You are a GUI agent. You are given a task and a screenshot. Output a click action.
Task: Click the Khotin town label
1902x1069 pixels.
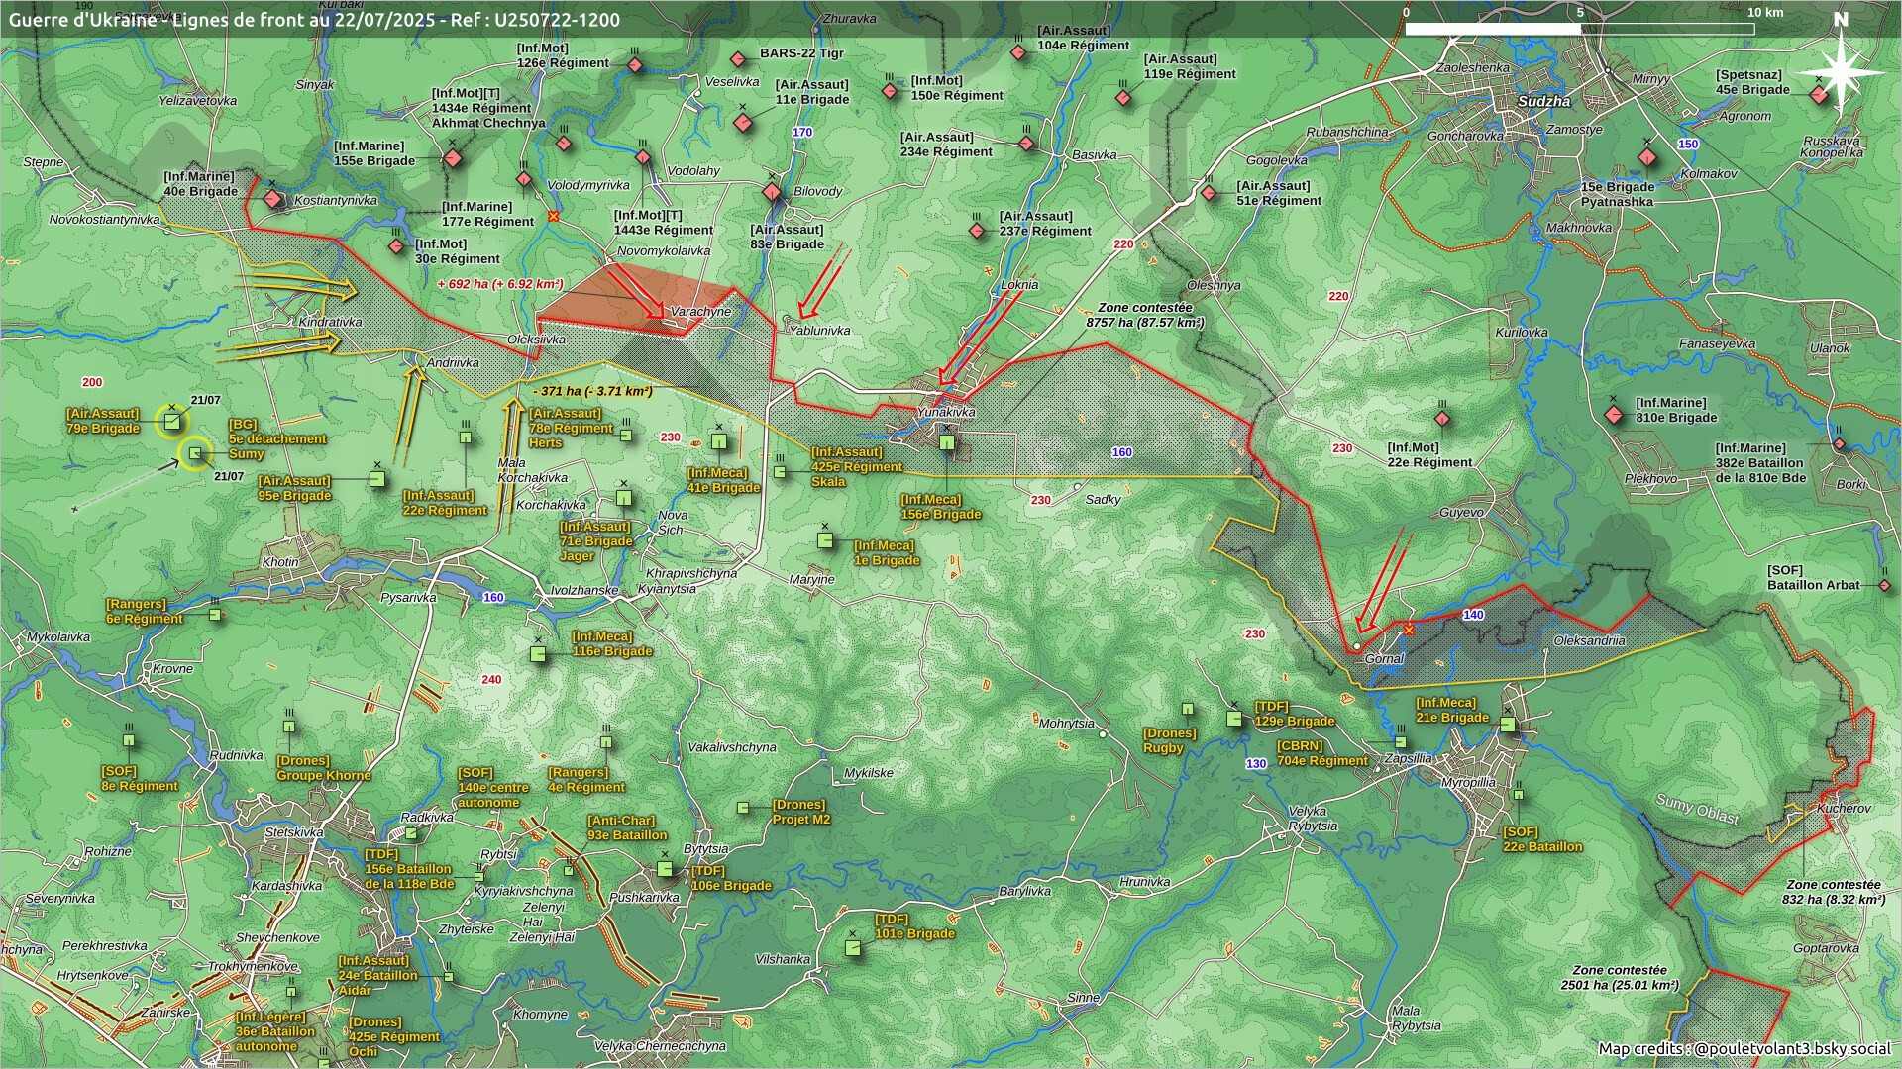pyautogui.click(x=279, y=562)
